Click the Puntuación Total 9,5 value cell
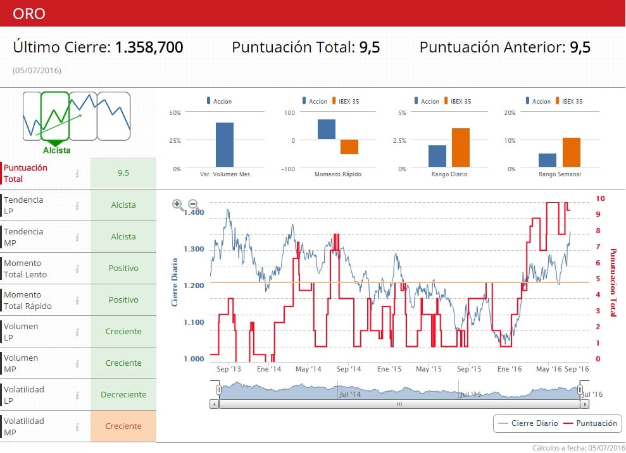This screenshot has width=626, height=453. click(123, 173)
